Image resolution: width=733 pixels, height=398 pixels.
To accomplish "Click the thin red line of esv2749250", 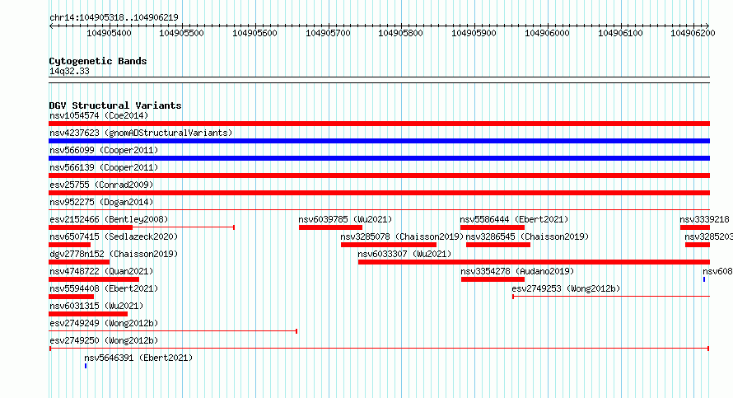I will [x=379, y=349].
